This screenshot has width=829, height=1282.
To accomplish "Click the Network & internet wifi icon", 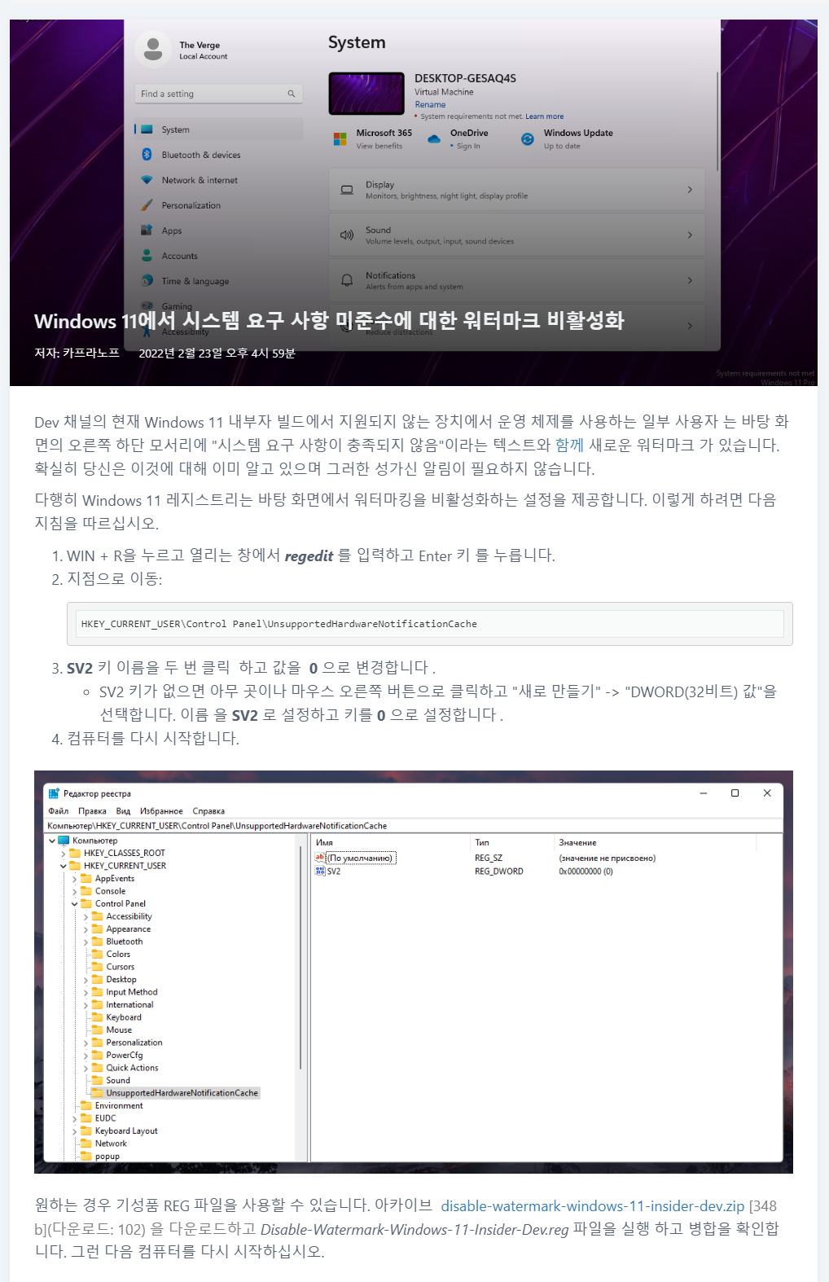I will [x=147, y=180].
